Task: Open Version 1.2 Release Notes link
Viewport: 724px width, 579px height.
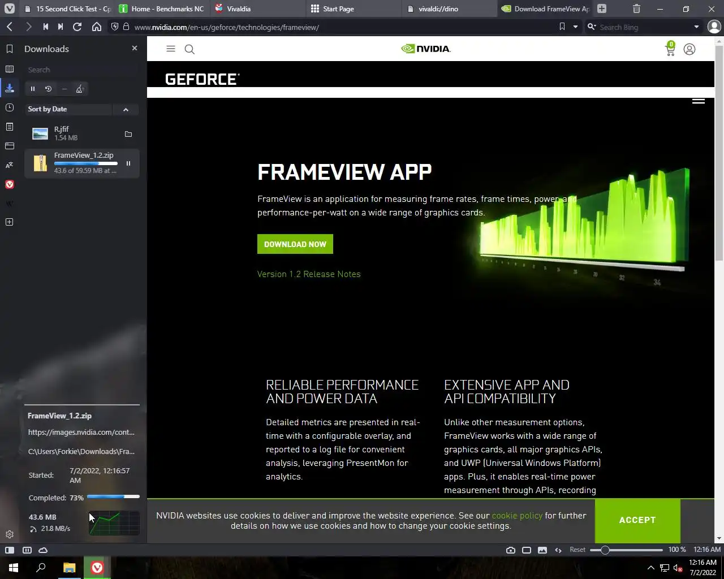Action: pyautogui.click(x=309, y=274)
